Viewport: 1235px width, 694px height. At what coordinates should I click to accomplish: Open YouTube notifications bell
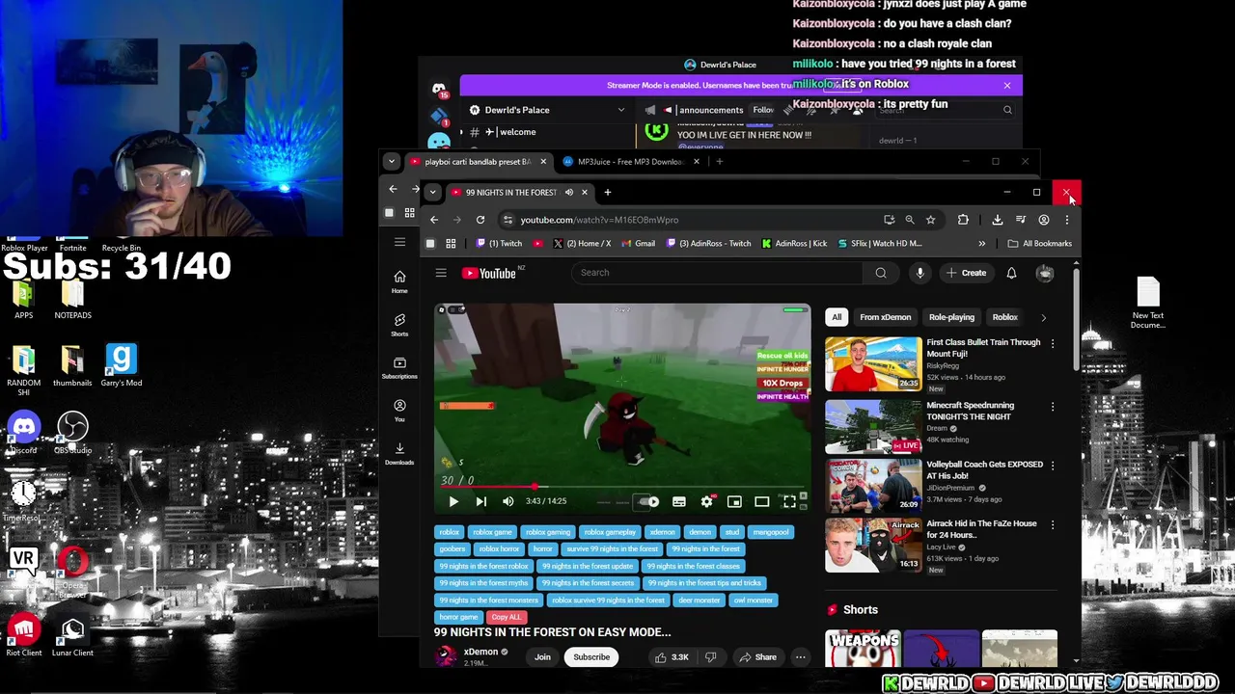(x=1011, y=273)
